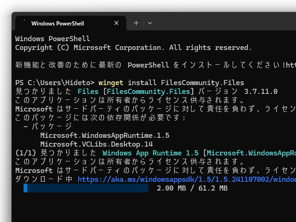Click the cyan Windows App Runtime 1.5 text

[150, 153]
